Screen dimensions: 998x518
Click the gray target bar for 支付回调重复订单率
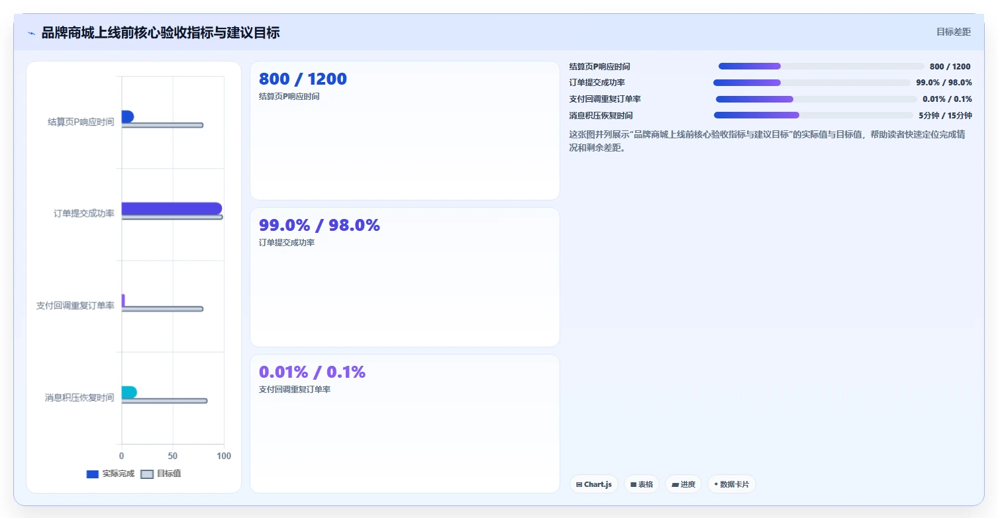[162, 309]
